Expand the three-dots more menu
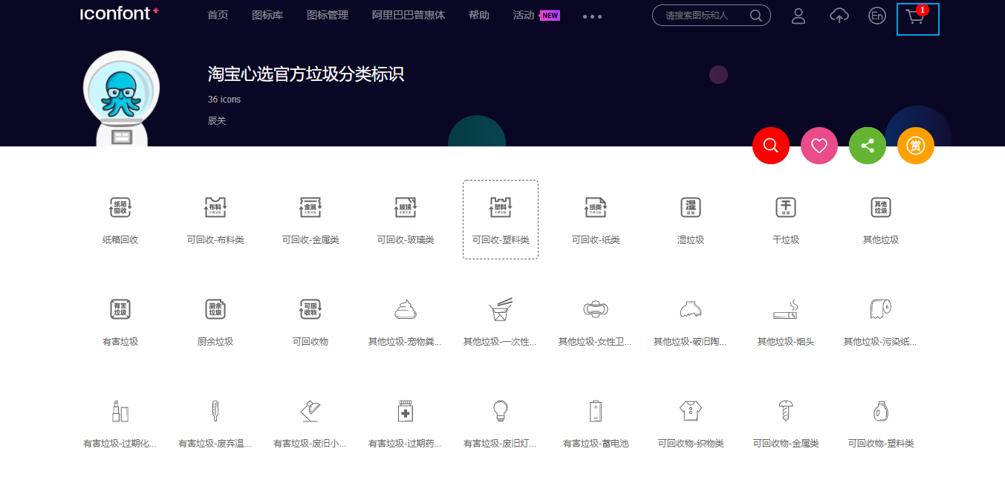 [x=592, y=16]
